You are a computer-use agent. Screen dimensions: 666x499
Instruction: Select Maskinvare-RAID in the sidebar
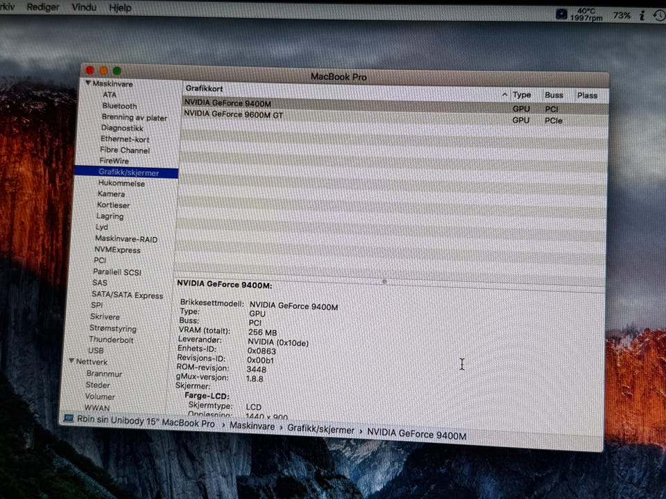pos(126,239)
